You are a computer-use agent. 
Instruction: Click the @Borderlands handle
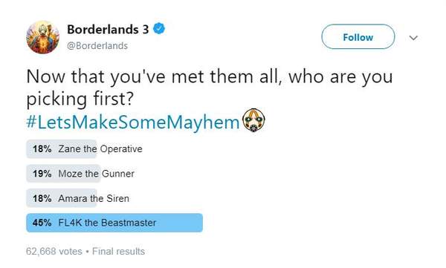point(97,46)
